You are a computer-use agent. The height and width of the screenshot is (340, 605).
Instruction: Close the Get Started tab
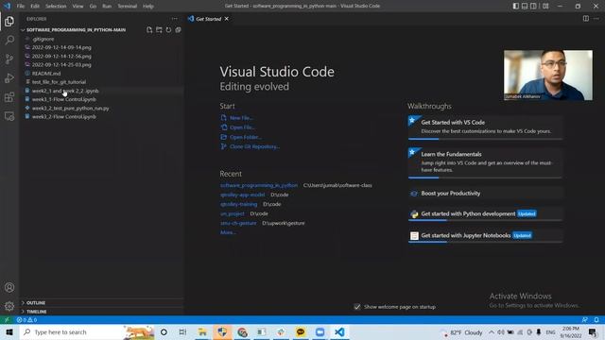coord(227,19)
